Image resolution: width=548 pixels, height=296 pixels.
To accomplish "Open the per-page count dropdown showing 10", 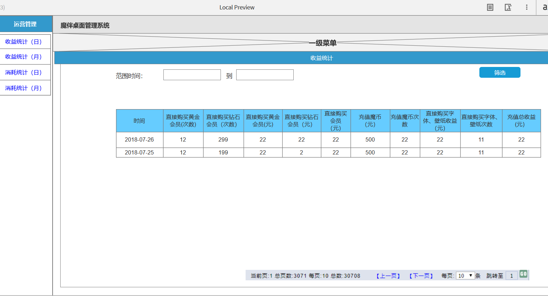I will [x=465, y=276].
